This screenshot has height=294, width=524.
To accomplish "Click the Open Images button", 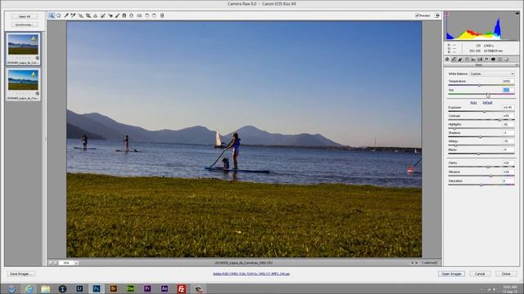I will pyautogui.click(x=451, y=274).
